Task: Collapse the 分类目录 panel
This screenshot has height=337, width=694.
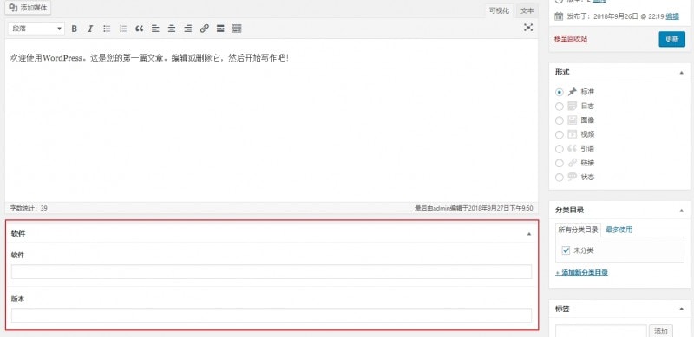Action: click(682, 210)
